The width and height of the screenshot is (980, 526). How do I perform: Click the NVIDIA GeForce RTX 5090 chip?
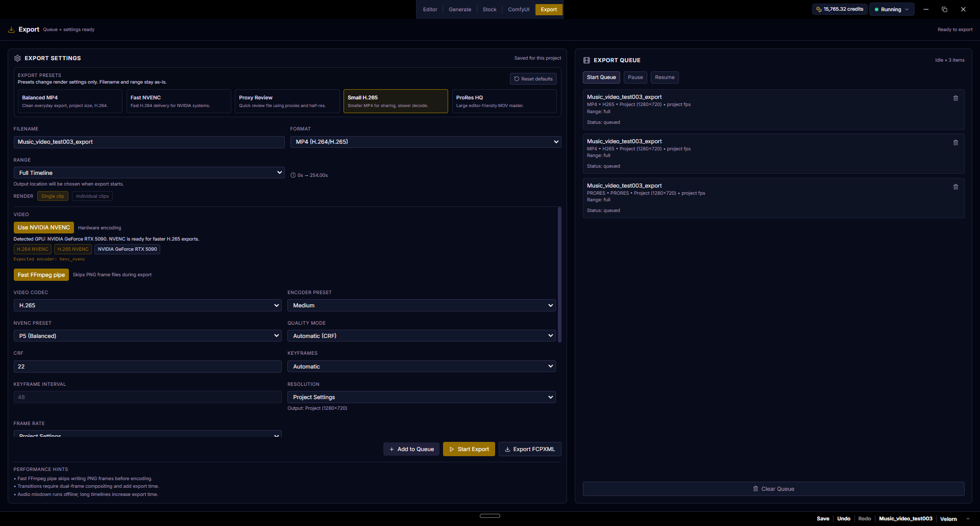(127, 249)
